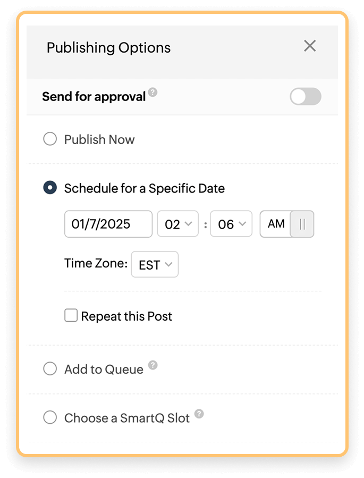The width and height of the screenshot is (364, 478).
Task: Toggle the Send for approval switch on
Action: click(x=305, y=97)
